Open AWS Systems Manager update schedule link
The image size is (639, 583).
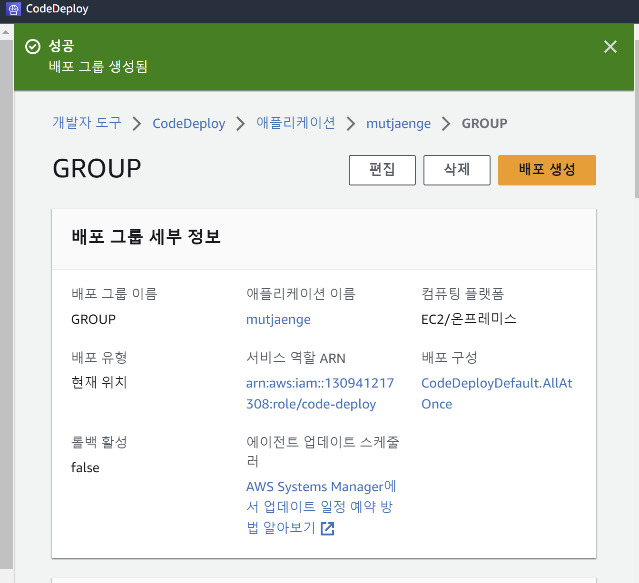tap(321, 507)
